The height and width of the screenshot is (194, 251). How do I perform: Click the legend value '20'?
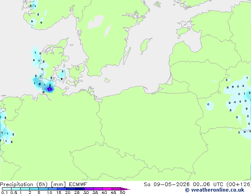tap(68, 192)
